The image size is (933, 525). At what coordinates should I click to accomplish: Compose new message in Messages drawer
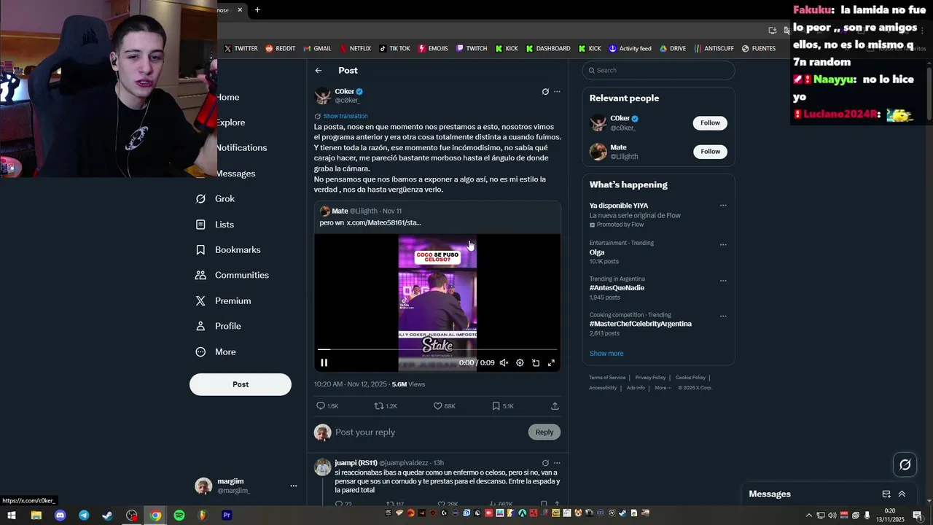pyautogui.click(x=886, y=494)
